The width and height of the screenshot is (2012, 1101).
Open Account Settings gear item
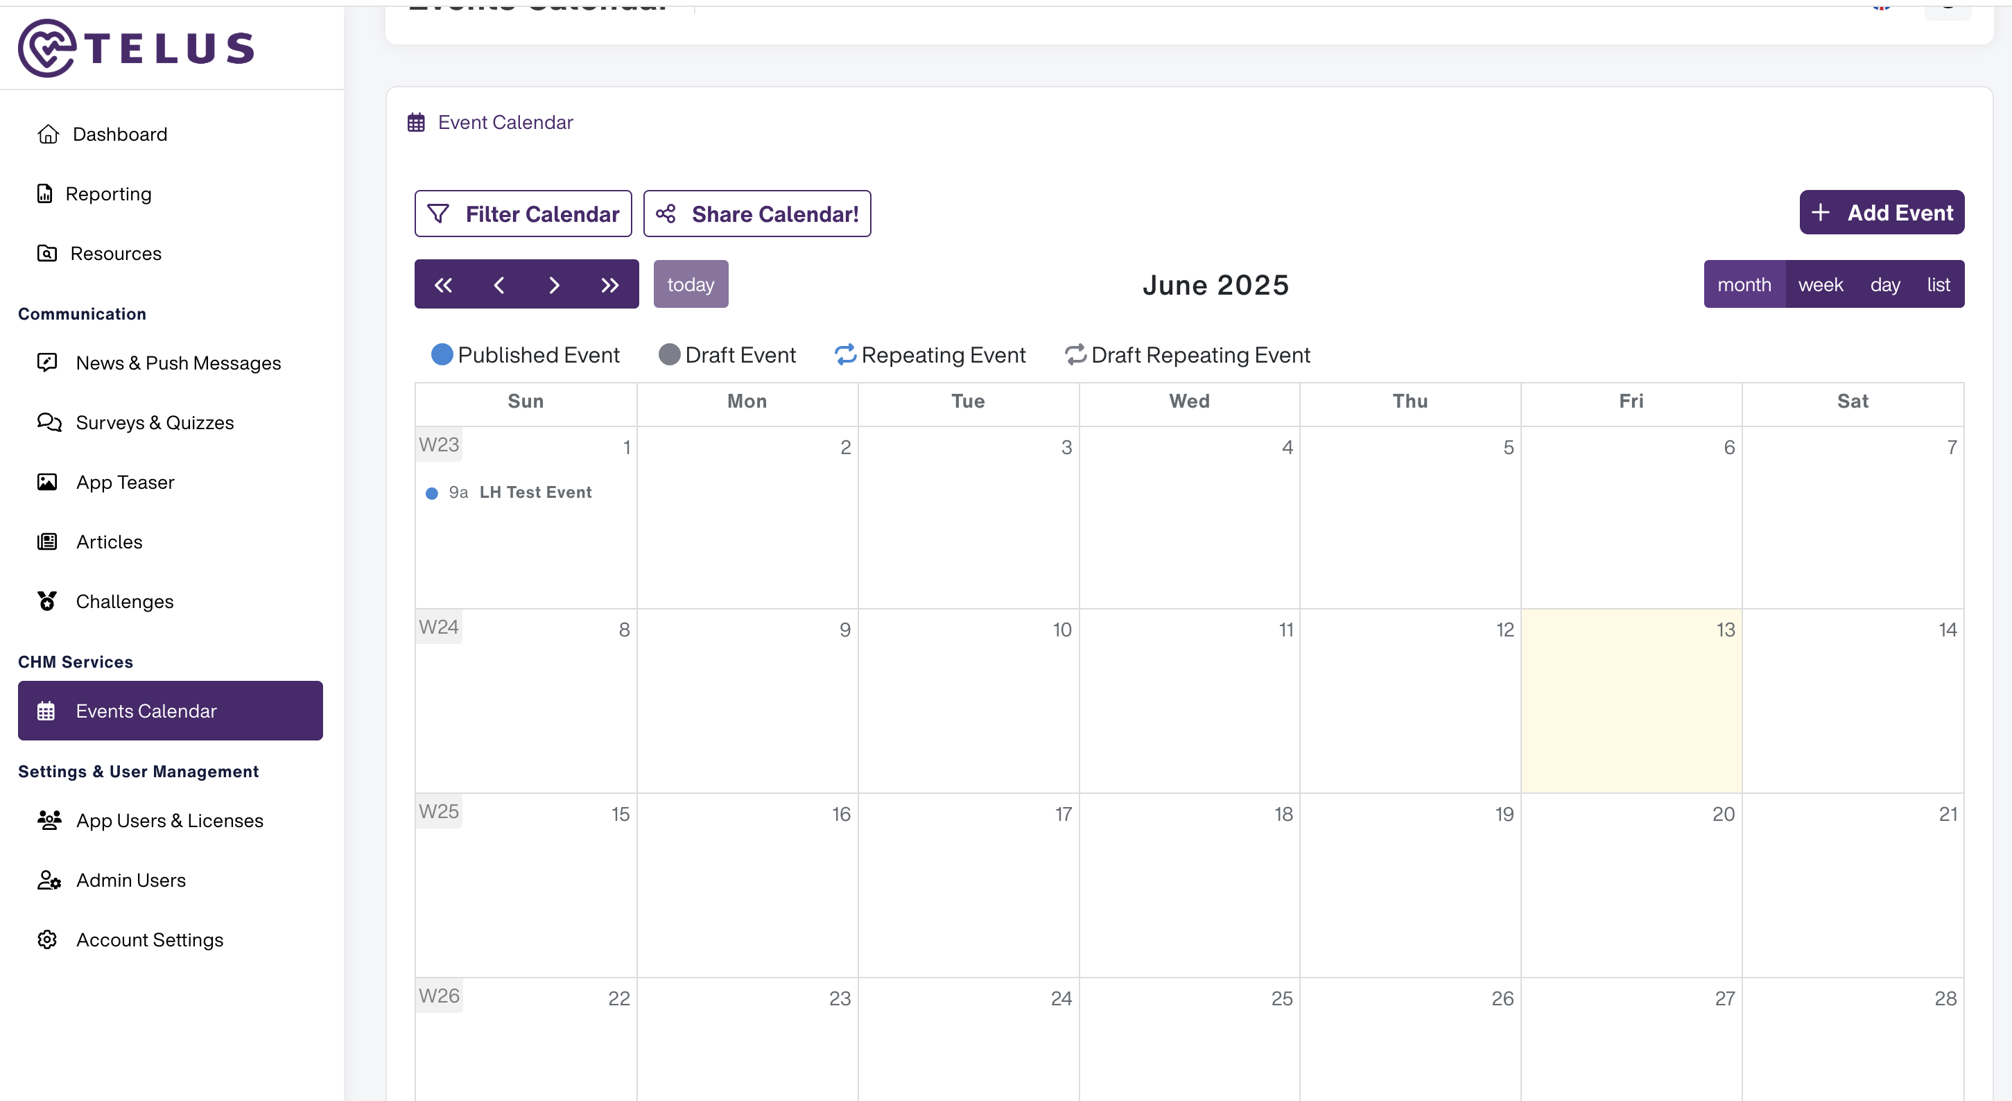coord(48,939)
